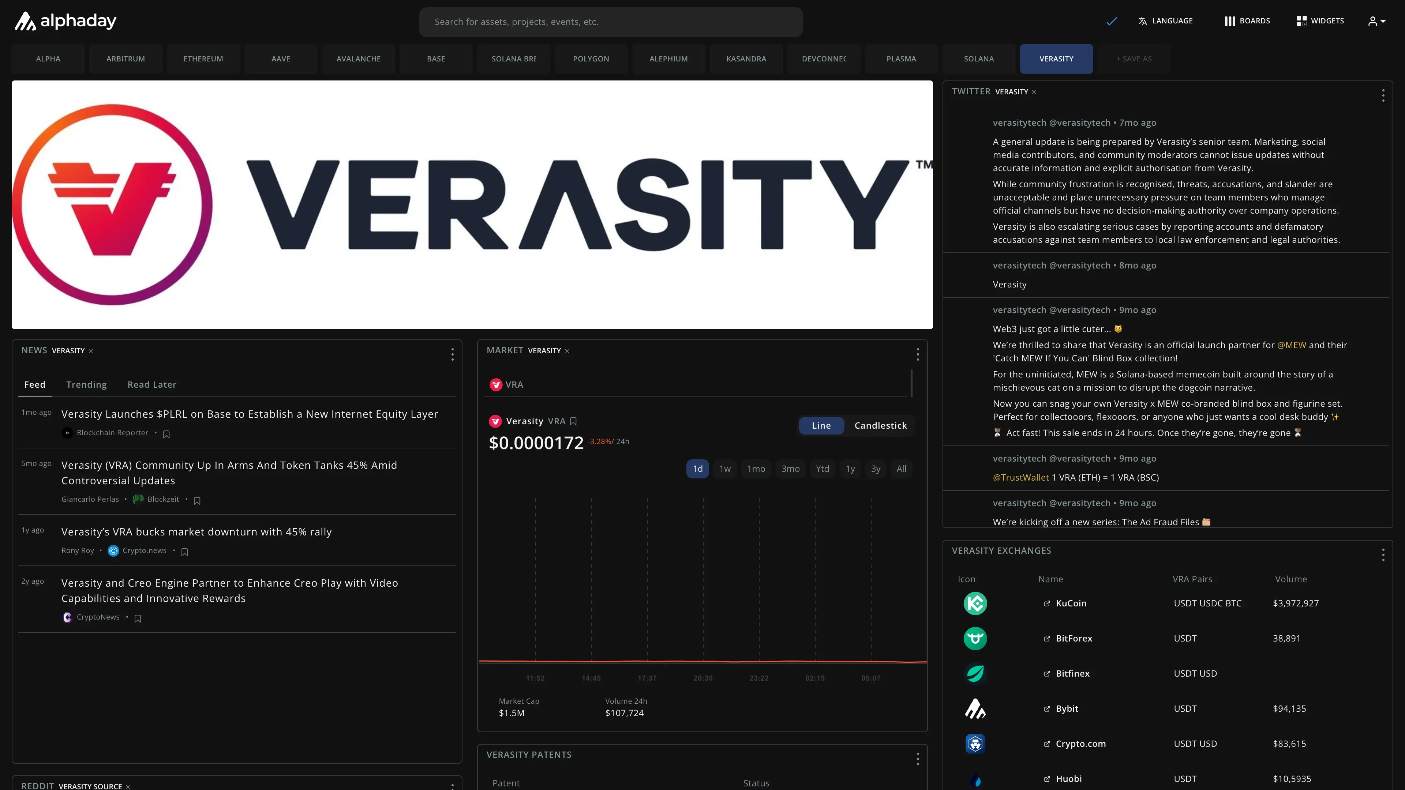Switch to the Kasandra board tab
The height and width of the screenshot is (790, 1405).
tap(746, 59)
